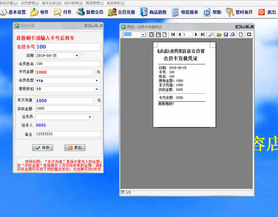This screenshot has height=217, width=278.
Task: Click the second page-layout icon in the preview toolbar
Action: pyautogui.click(x=158, y=34)
